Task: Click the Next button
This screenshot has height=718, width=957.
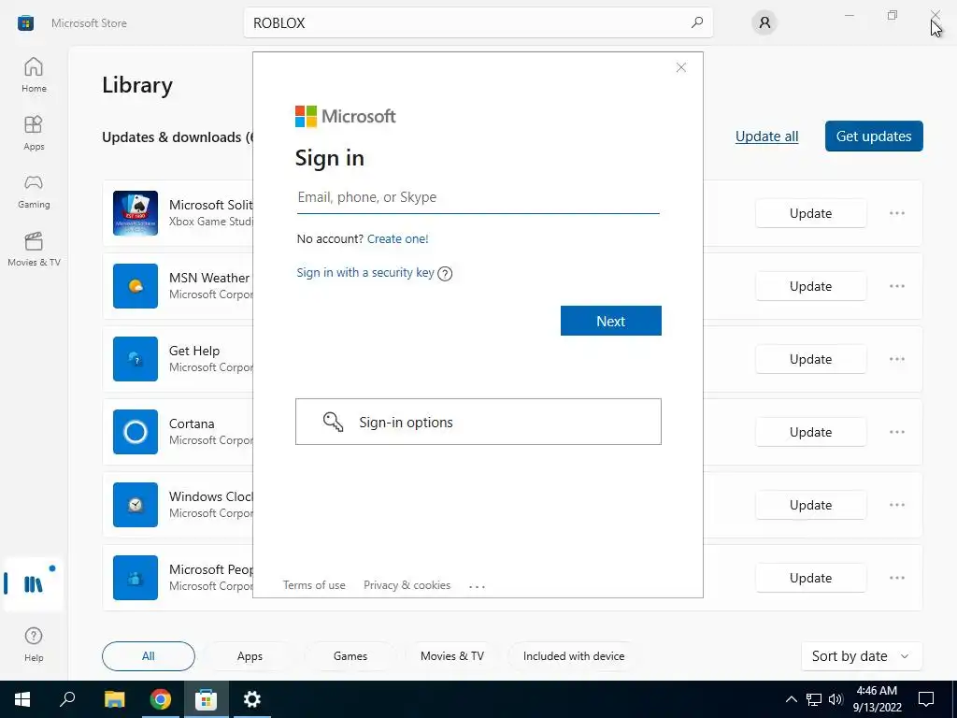Action: (x=611, y=322)
